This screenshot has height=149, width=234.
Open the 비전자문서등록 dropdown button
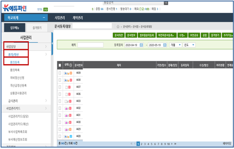tap(166, 35)
